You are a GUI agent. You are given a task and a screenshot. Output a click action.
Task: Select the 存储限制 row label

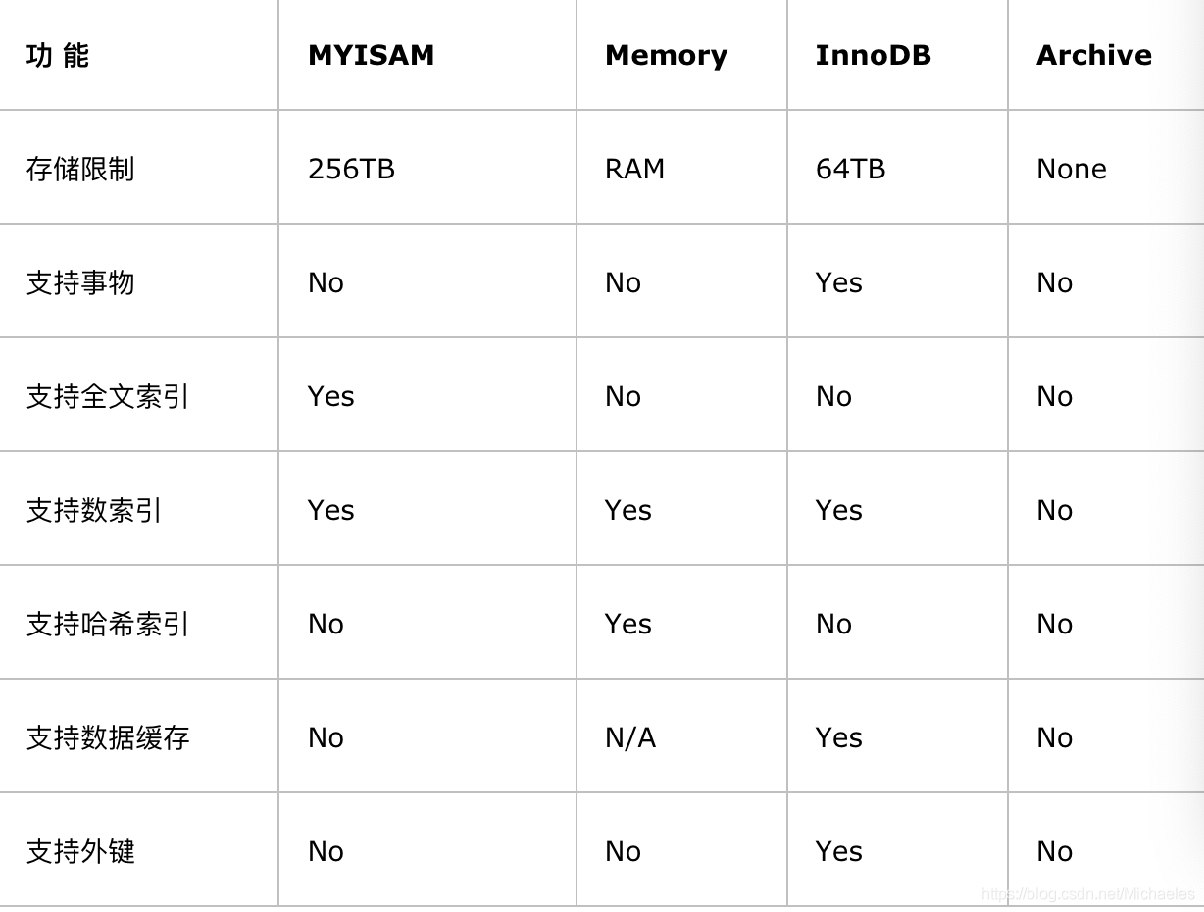(x=80, y=169)
